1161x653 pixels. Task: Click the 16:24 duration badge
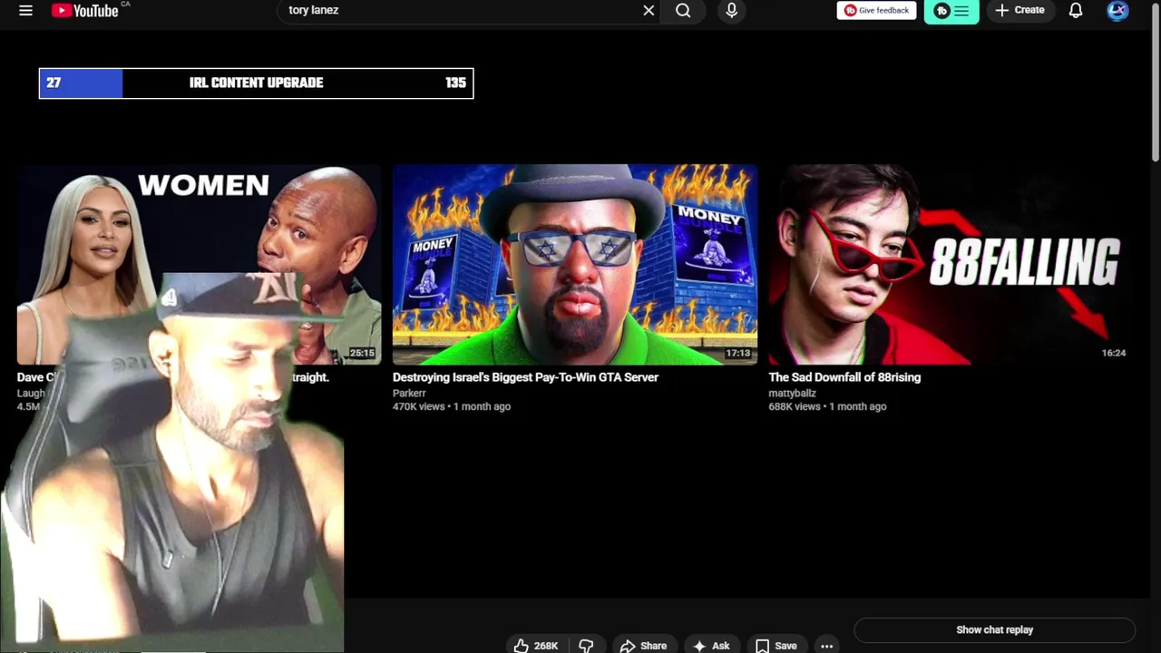pyautogui.click(x=1113, y=353)
